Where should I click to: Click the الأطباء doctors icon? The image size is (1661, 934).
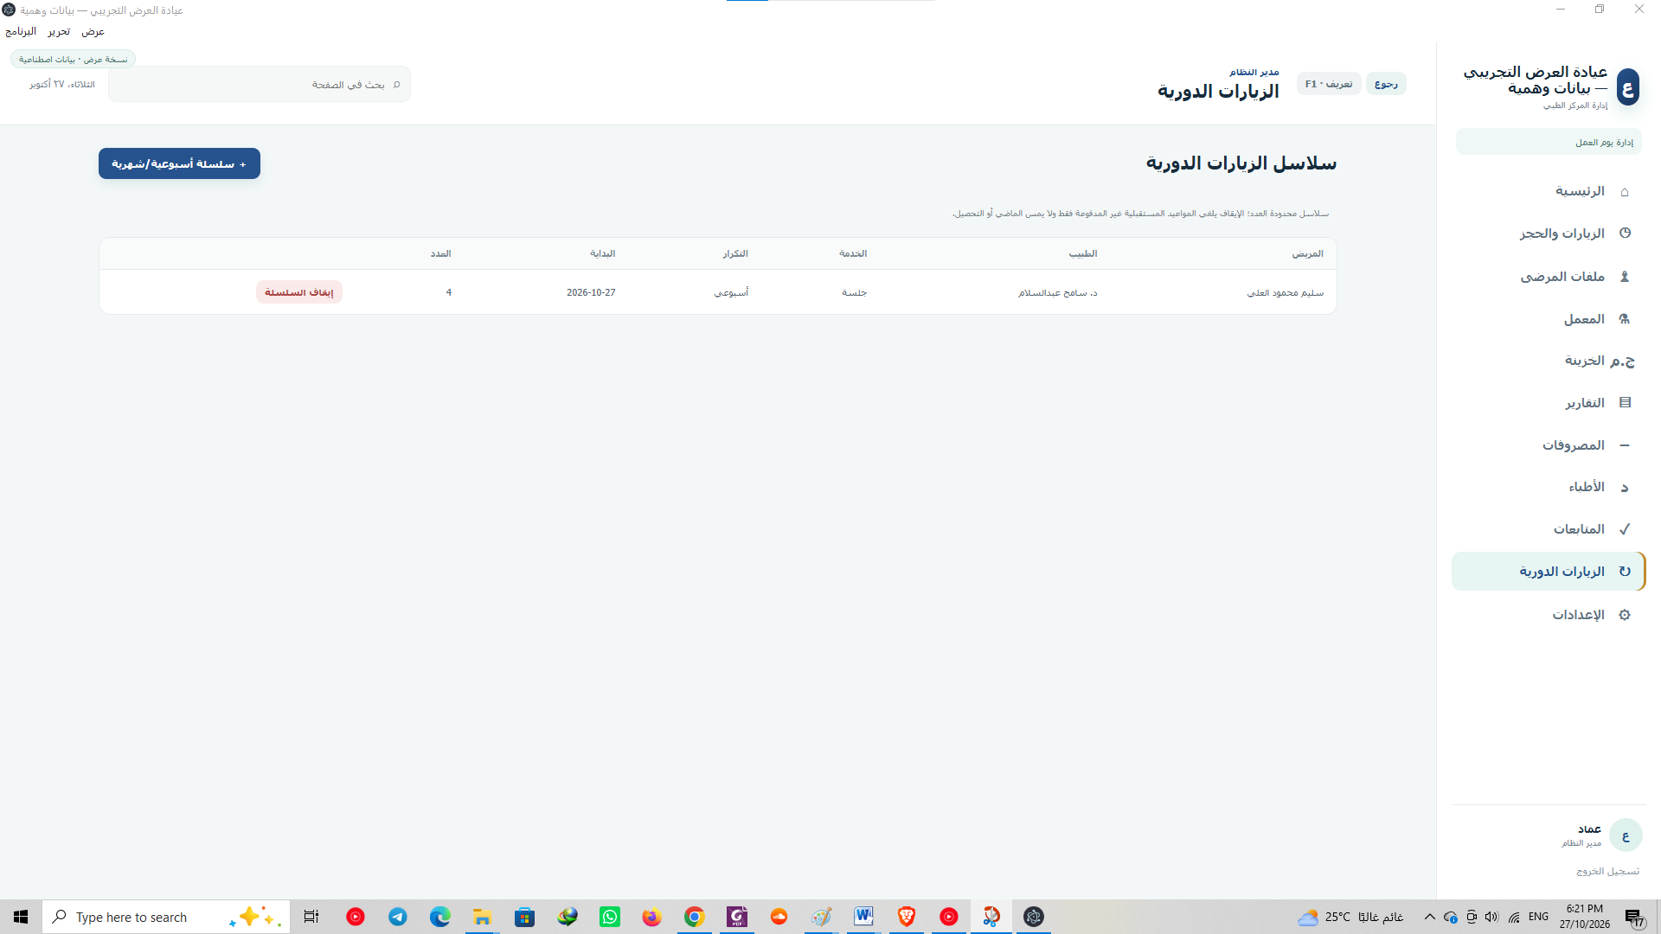click(1625, 488)
